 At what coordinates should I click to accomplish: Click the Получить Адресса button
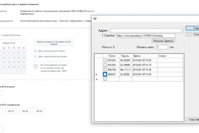coord(163,41)
